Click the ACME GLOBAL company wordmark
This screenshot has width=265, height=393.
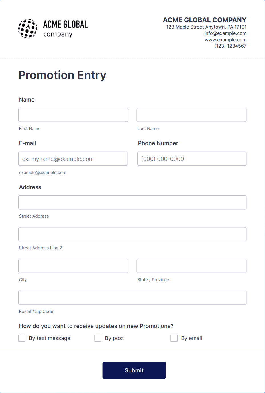(66, 29)
